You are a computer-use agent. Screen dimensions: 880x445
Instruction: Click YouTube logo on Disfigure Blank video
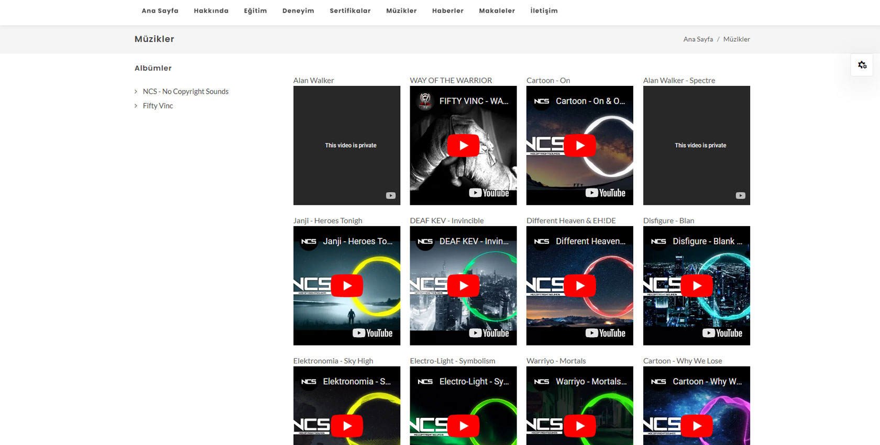[x=722, y=333]
